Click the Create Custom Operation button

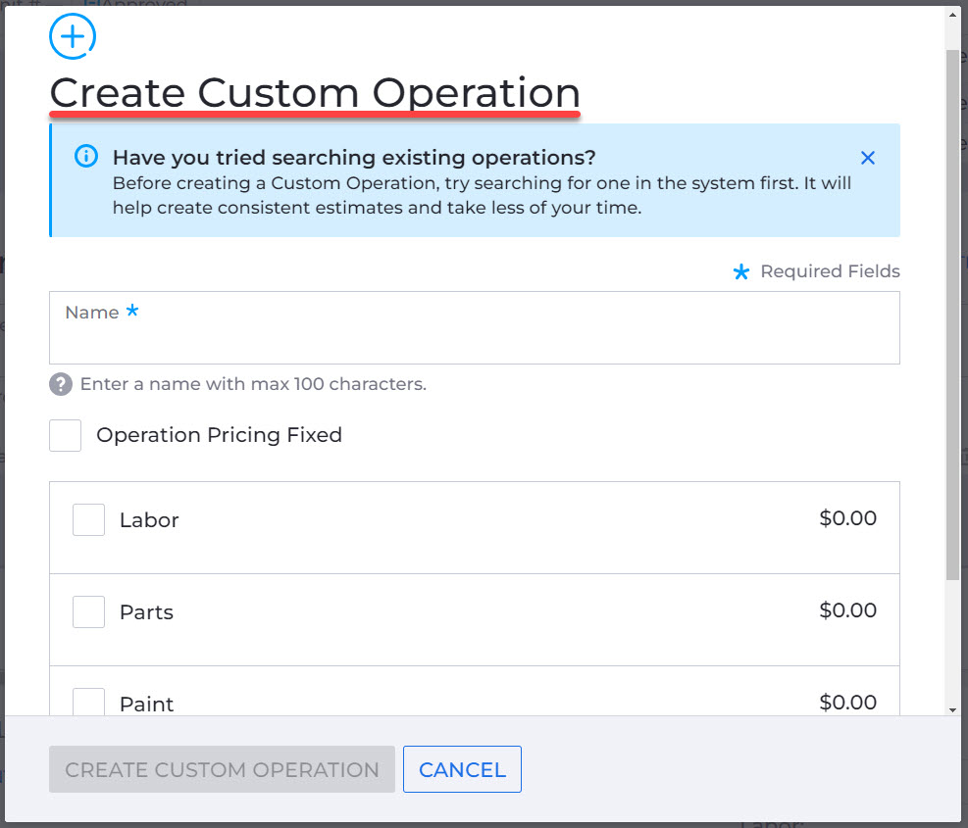(222, 769)
